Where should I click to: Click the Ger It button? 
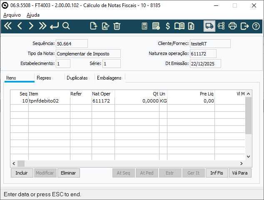(x=194, y=173)
